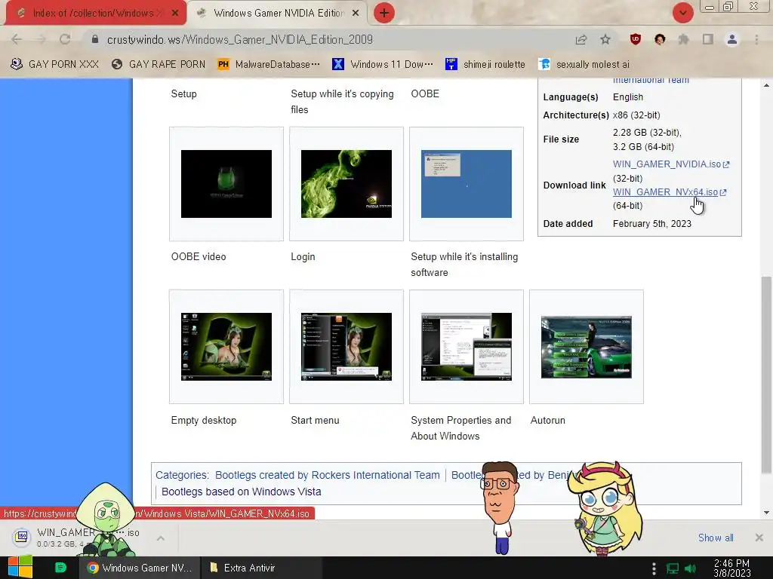
Task: Open the Login screenshot thumbnail
Action: click(x=346, y=184)
